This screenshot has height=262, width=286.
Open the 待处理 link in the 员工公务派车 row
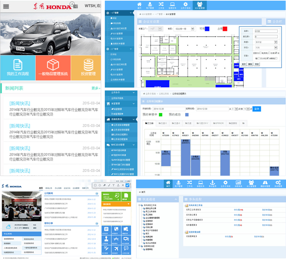[238, 210]
